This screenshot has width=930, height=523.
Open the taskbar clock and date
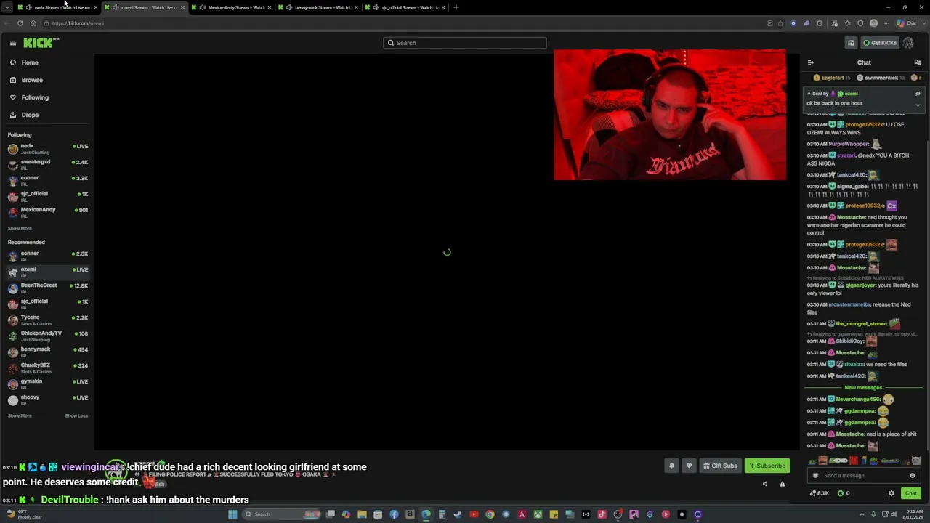point(911,514)
